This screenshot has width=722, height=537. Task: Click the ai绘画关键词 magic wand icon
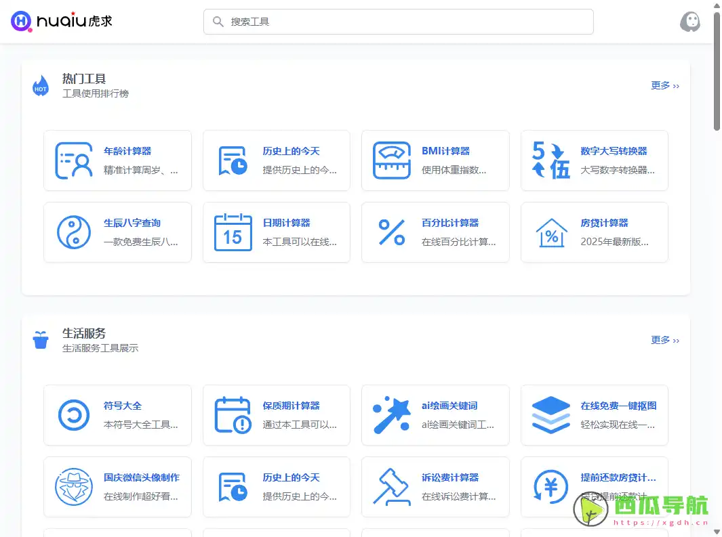pos(391,415)
